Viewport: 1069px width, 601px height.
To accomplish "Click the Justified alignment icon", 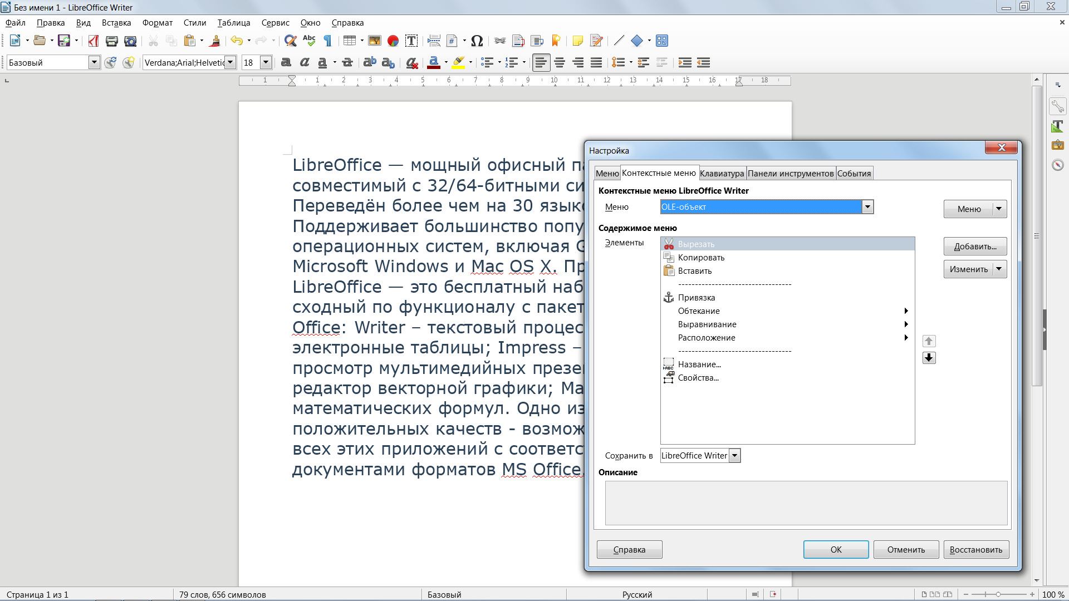I will [x=596, y=62].
